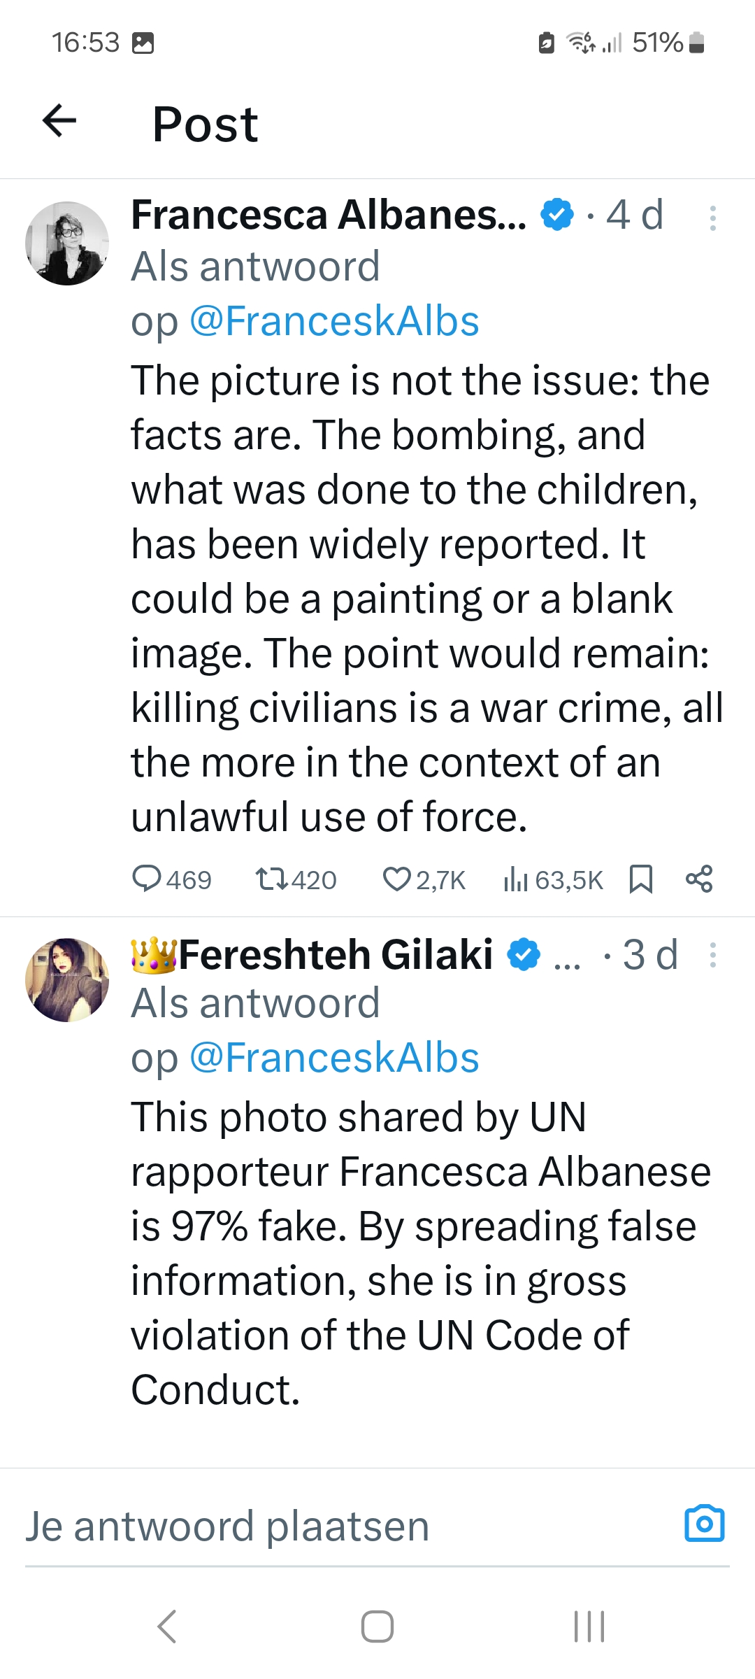Screen dimensions: 755x1679
Task: Open reply comments on Albanese's post
Action: pos(147,879)
